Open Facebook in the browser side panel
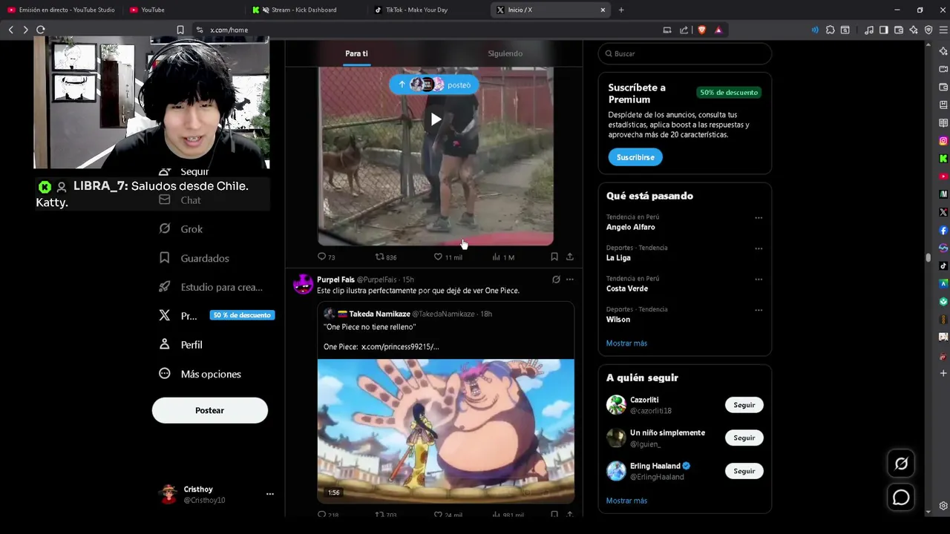Image resolution: width=950 pixels, height=534 pixels. [x=943, y=230]
